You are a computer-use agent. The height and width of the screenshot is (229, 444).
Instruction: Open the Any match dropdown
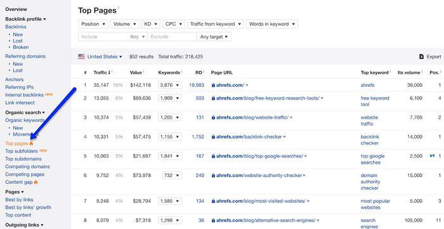(x=138, y=37)
